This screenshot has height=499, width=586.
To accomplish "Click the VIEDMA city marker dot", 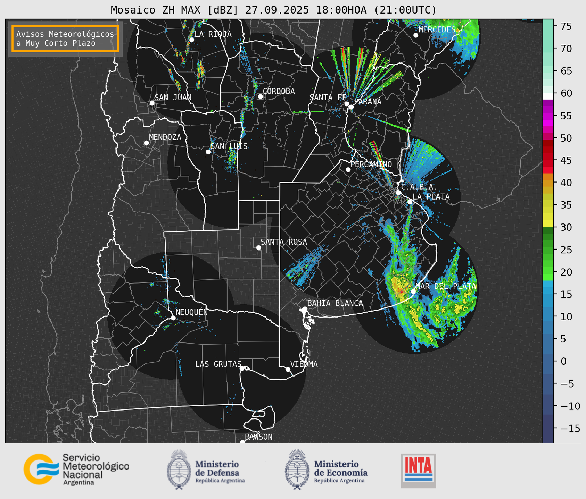I will pyautogui.click(x=288, y=369).
